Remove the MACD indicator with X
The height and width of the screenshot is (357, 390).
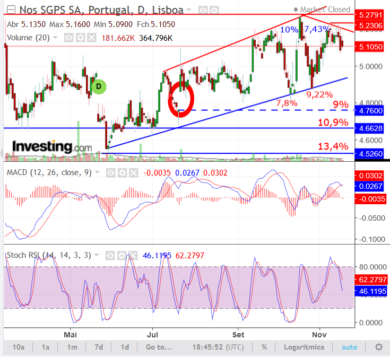[134, 173]
